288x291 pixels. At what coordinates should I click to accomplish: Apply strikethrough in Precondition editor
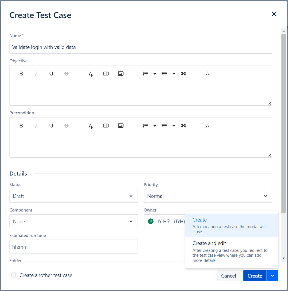tap(66, 126)
